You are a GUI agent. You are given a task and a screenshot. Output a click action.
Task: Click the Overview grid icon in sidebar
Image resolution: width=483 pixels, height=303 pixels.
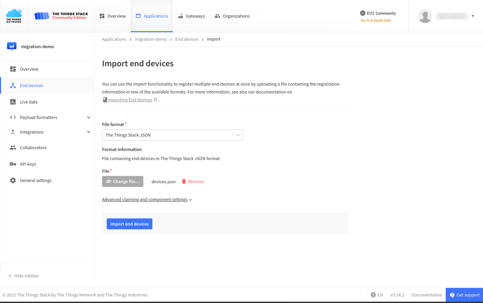click(13, 69)
